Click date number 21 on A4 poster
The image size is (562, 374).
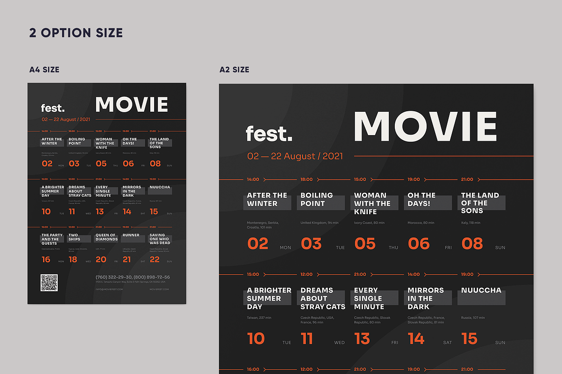tap(127, 259)
